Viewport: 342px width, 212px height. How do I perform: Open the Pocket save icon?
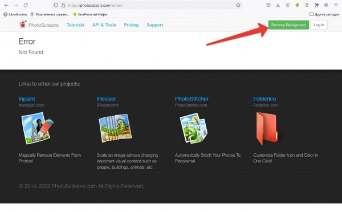[x=268, y=5]
